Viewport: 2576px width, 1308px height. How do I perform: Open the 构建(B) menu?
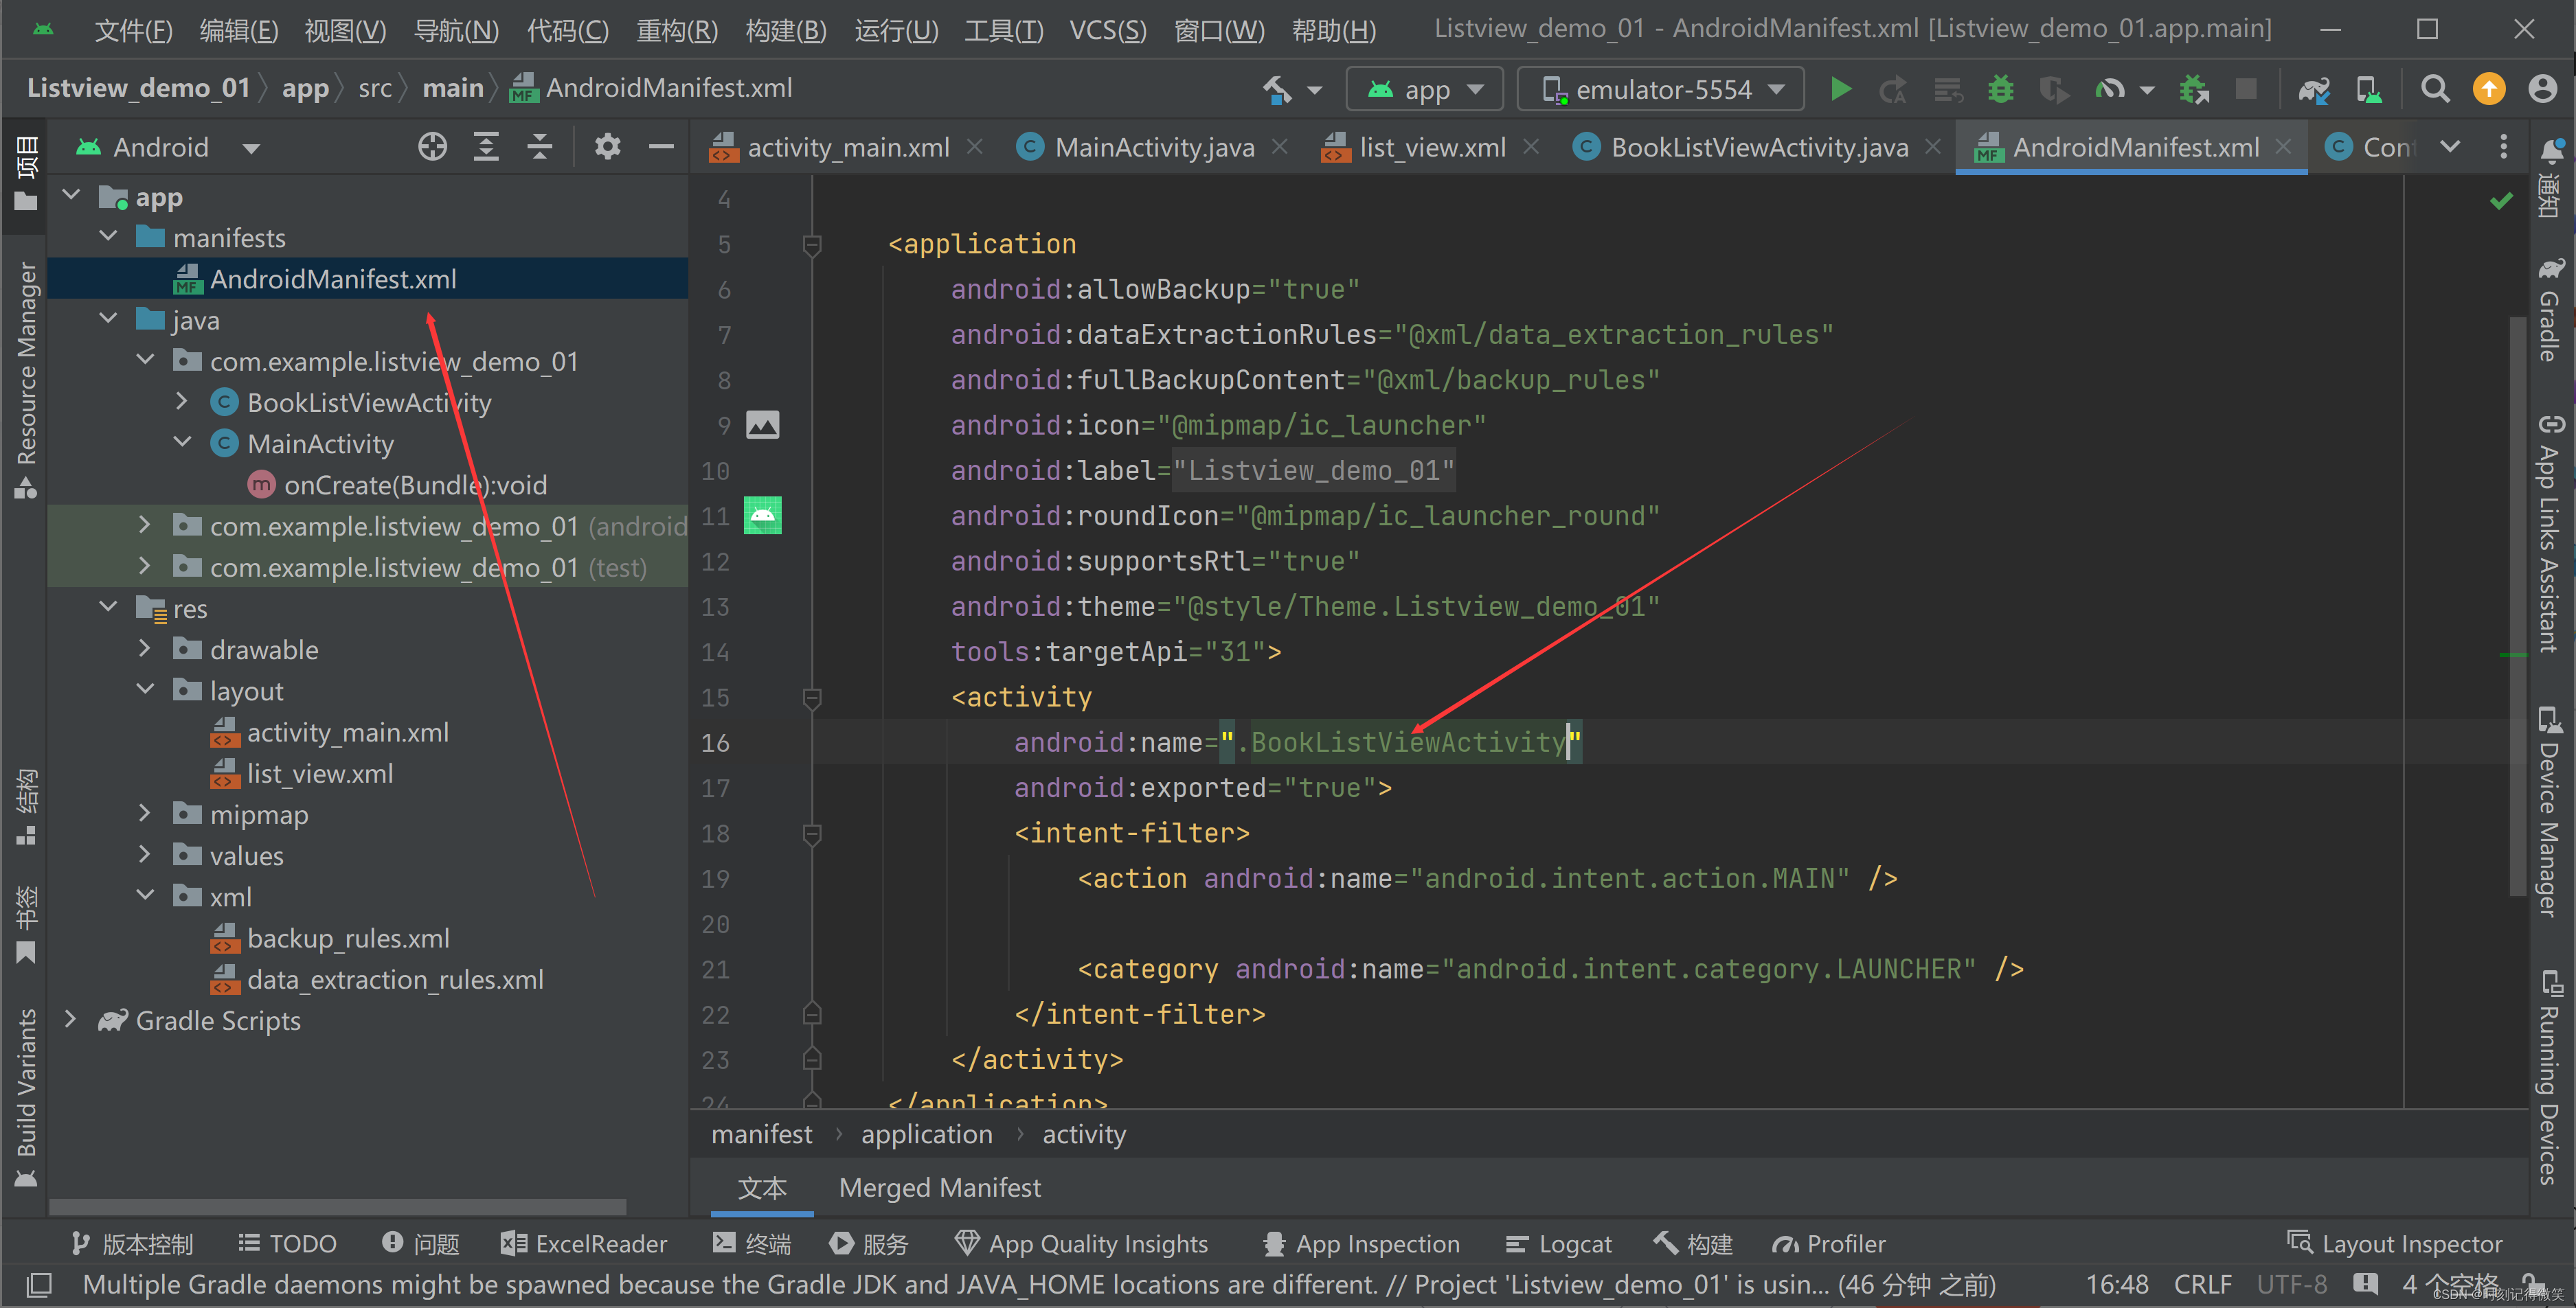786,30
